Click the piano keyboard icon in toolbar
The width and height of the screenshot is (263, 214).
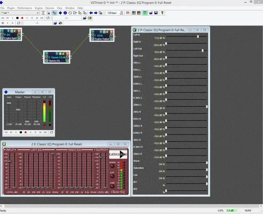pos(134,13)
